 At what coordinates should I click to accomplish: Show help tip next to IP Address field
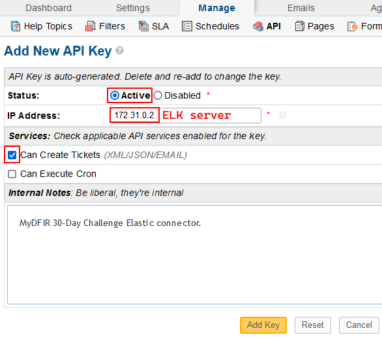pos(283,115)
